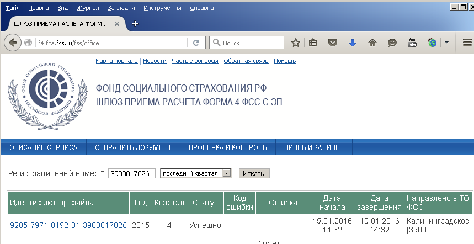The height and width of the screenshot is (244, 474).
Task: Click the back navigation arrow
Action: coord(13,43)
